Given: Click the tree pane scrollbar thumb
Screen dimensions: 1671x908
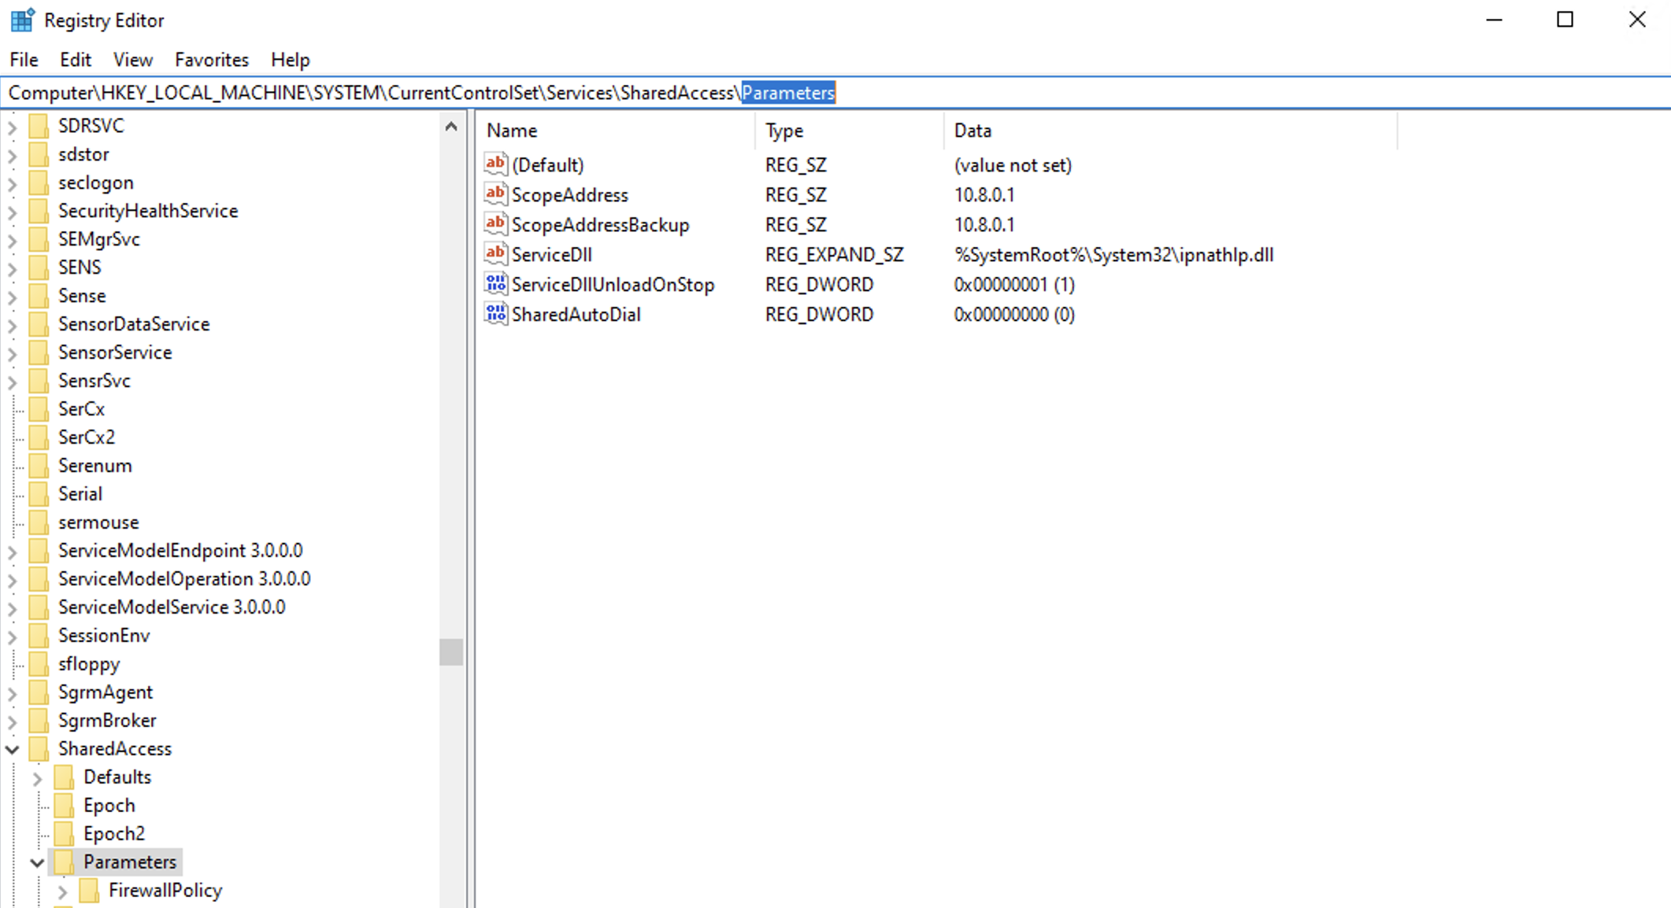Looking at the screenshot, I should (451, 651).
